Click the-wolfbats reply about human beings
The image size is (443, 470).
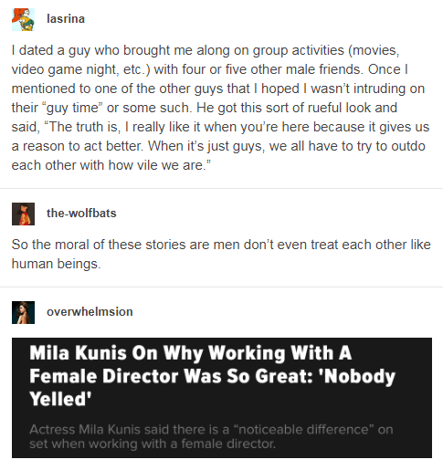(x=221, y=254)
